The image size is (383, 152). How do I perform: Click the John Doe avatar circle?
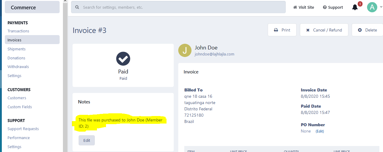click(185, 51)
